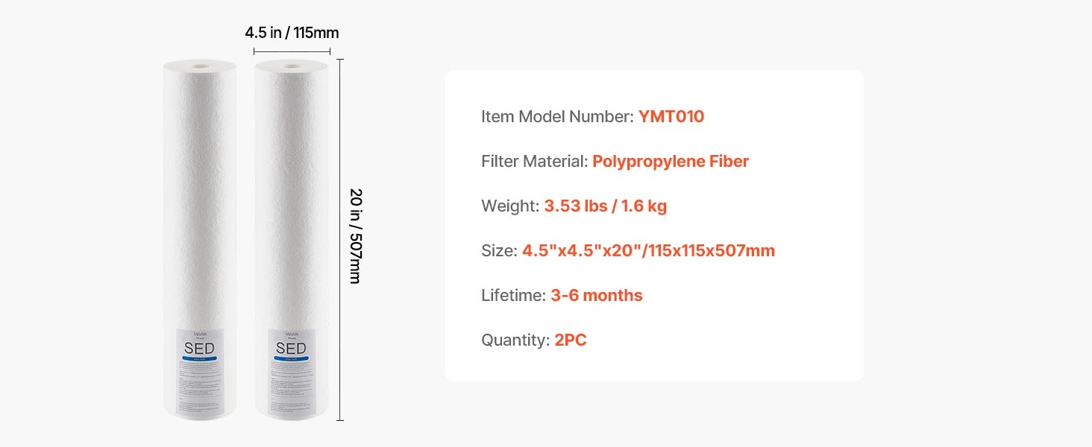Click the Polypropylene Fiber material value
This screenshot has height=447, width=1092.
point(670,162)
